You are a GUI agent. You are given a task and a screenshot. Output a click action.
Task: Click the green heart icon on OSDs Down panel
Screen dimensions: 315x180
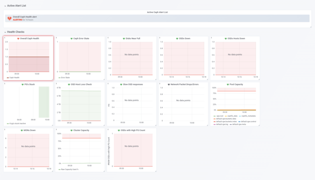point(177,39)
